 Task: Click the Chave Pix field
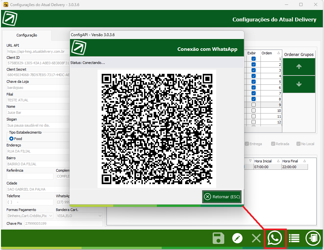pyautogui.click(x=64, y=223)
